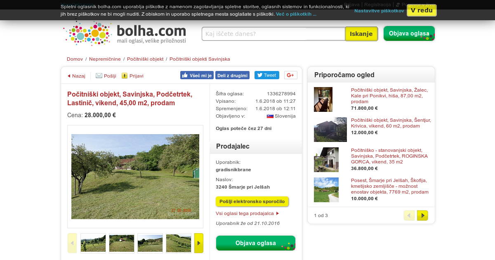The width and height of the screenshot is (495, 260).
Task: Show next thumbnails with the yellow gallery arrow
Action: (x=199, y=243)
